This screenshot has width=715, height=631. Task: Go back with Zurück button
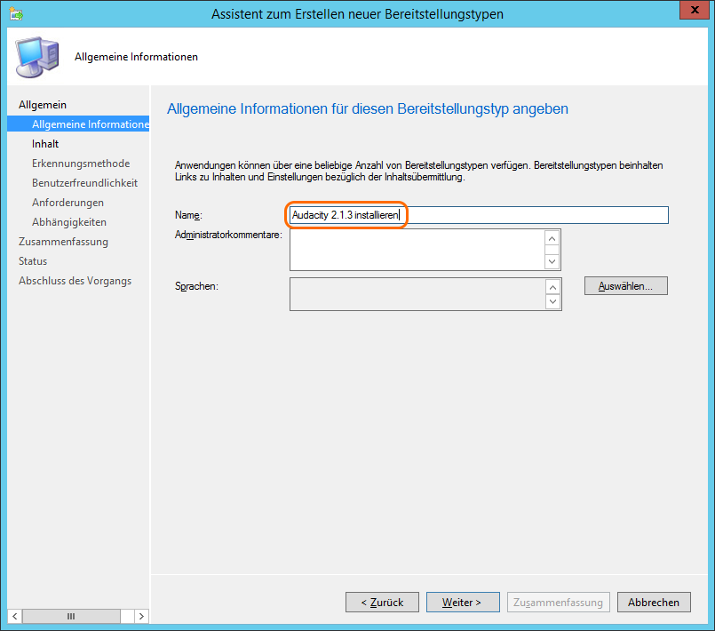click(382, 603)
